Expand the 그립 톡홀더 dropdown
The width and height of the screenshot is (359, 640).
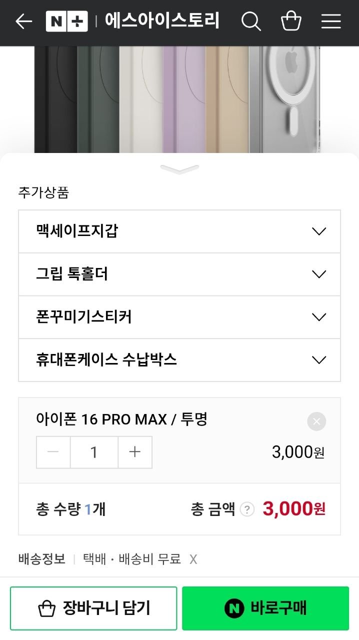[x=179, y=274]
